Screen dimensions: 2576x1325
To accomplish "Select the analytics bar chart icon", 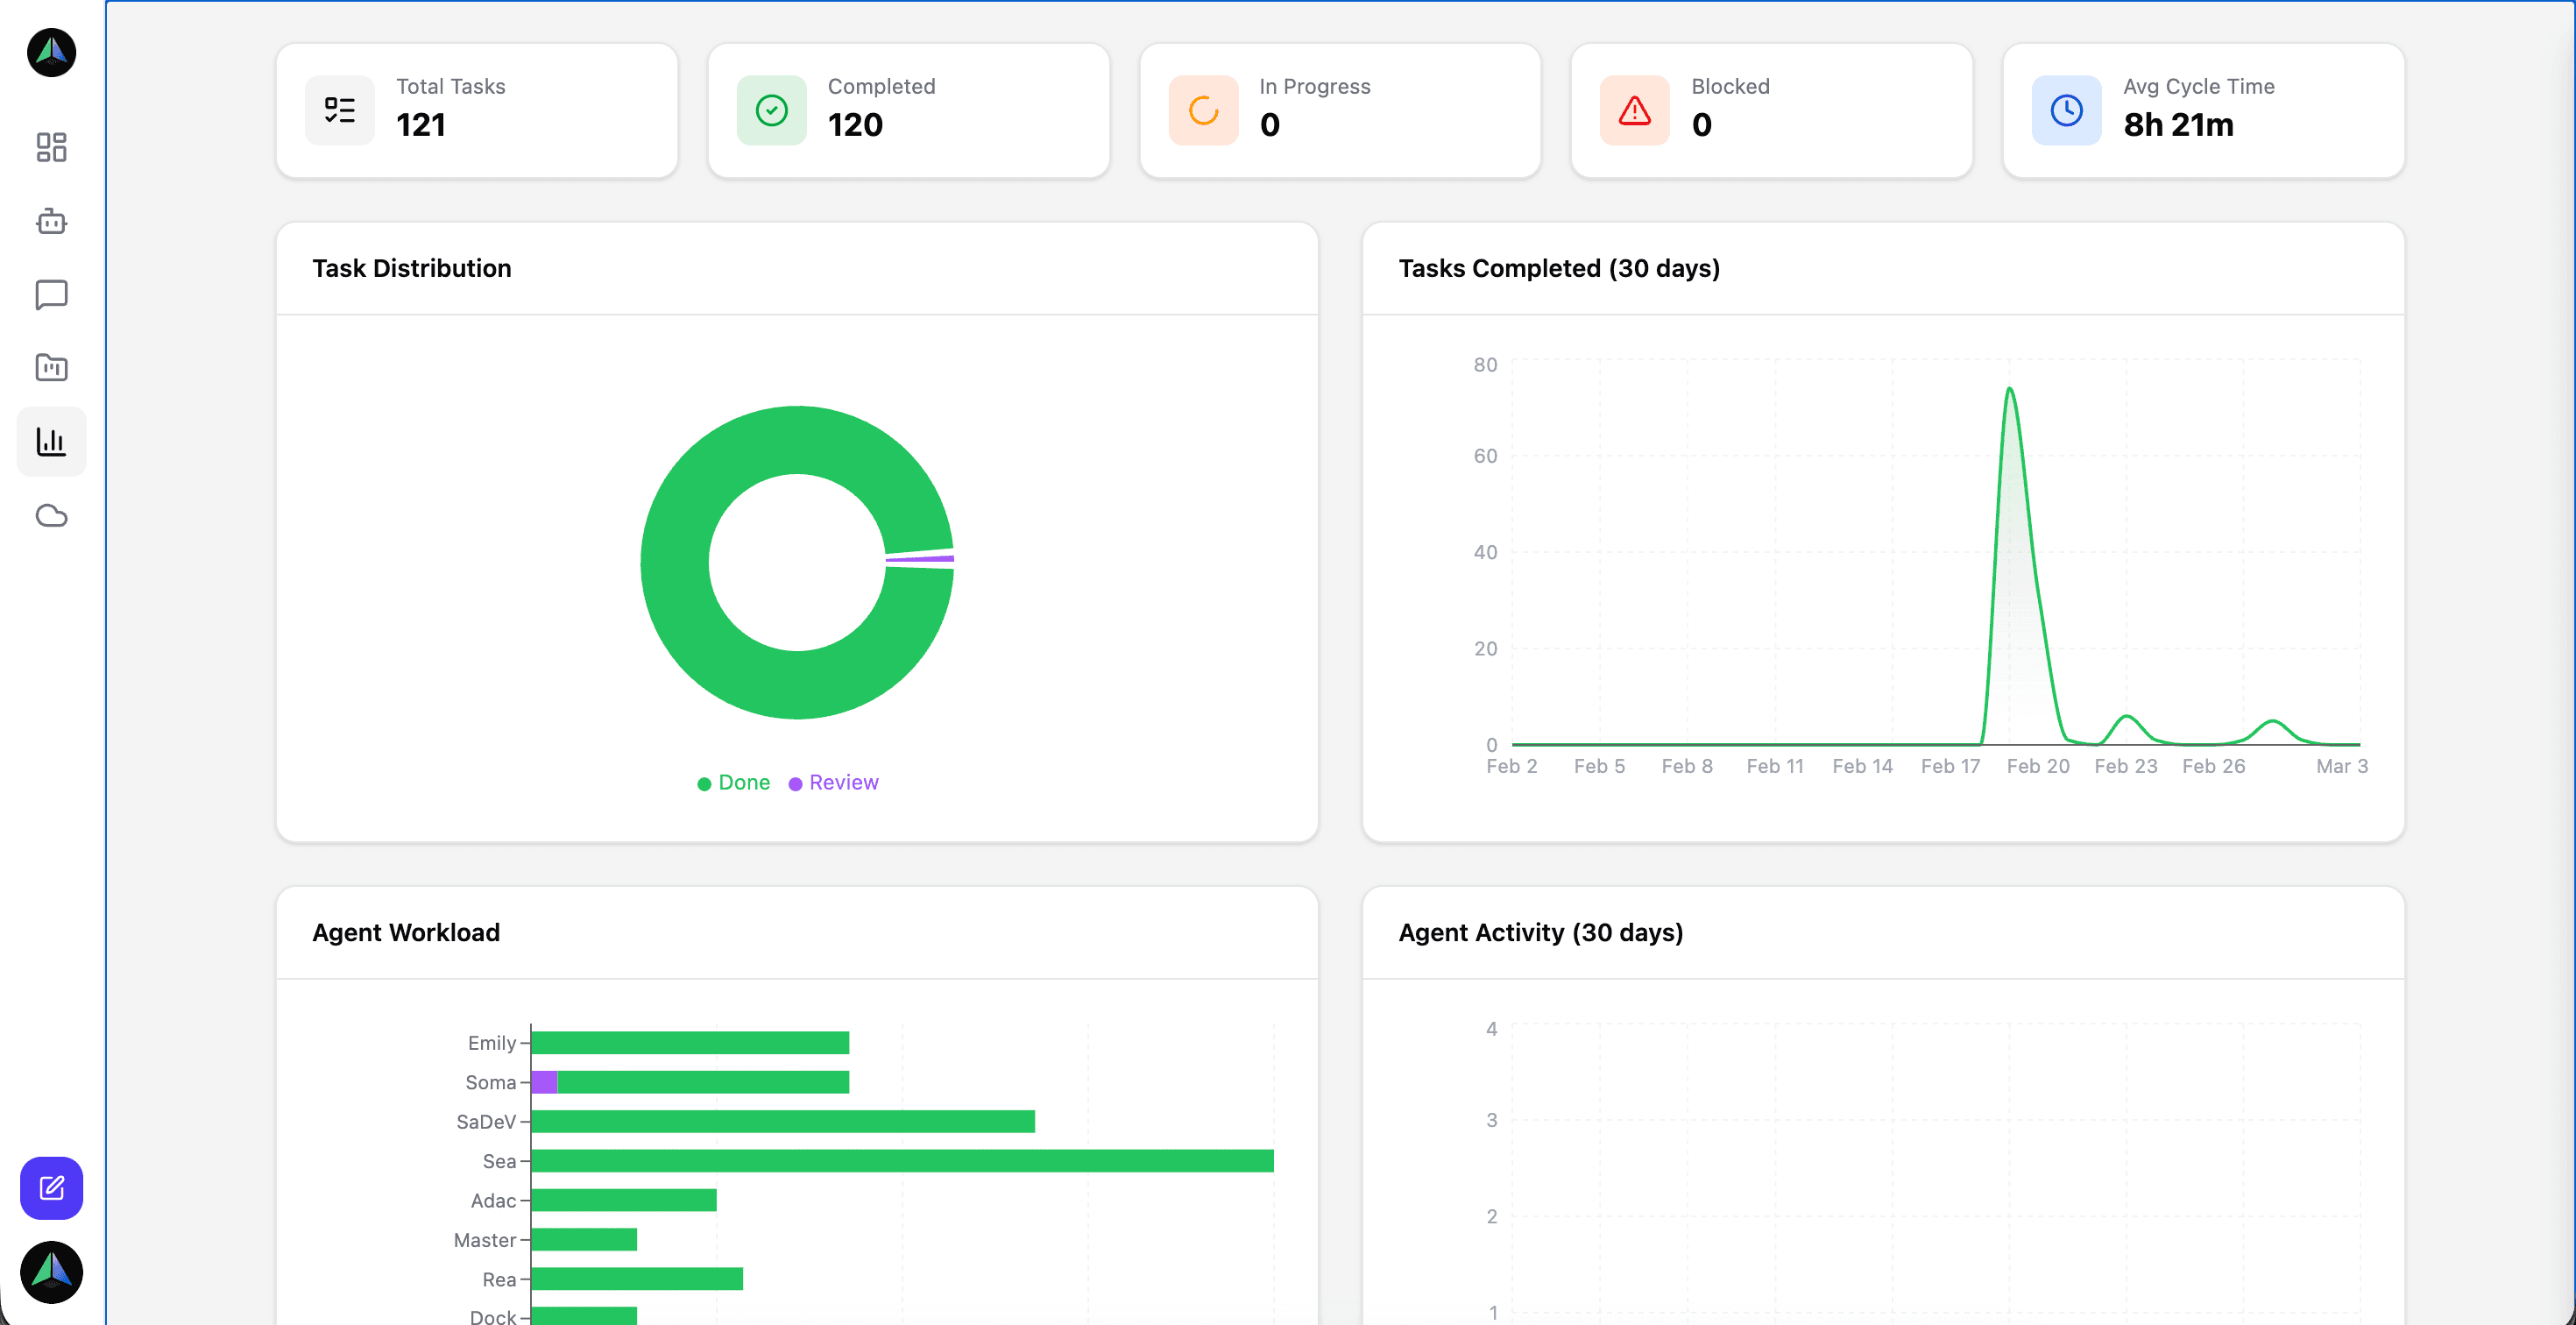I will 51,441.
